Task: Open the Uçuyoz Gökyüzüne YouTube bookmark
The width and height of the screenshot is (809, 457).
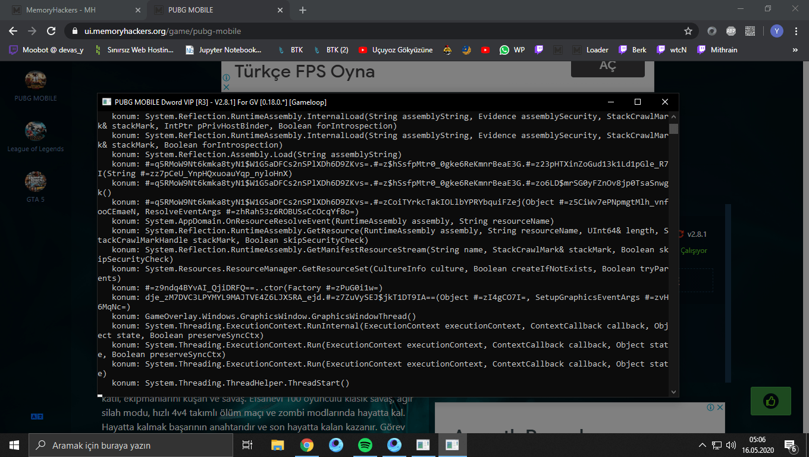Action: 396,50
